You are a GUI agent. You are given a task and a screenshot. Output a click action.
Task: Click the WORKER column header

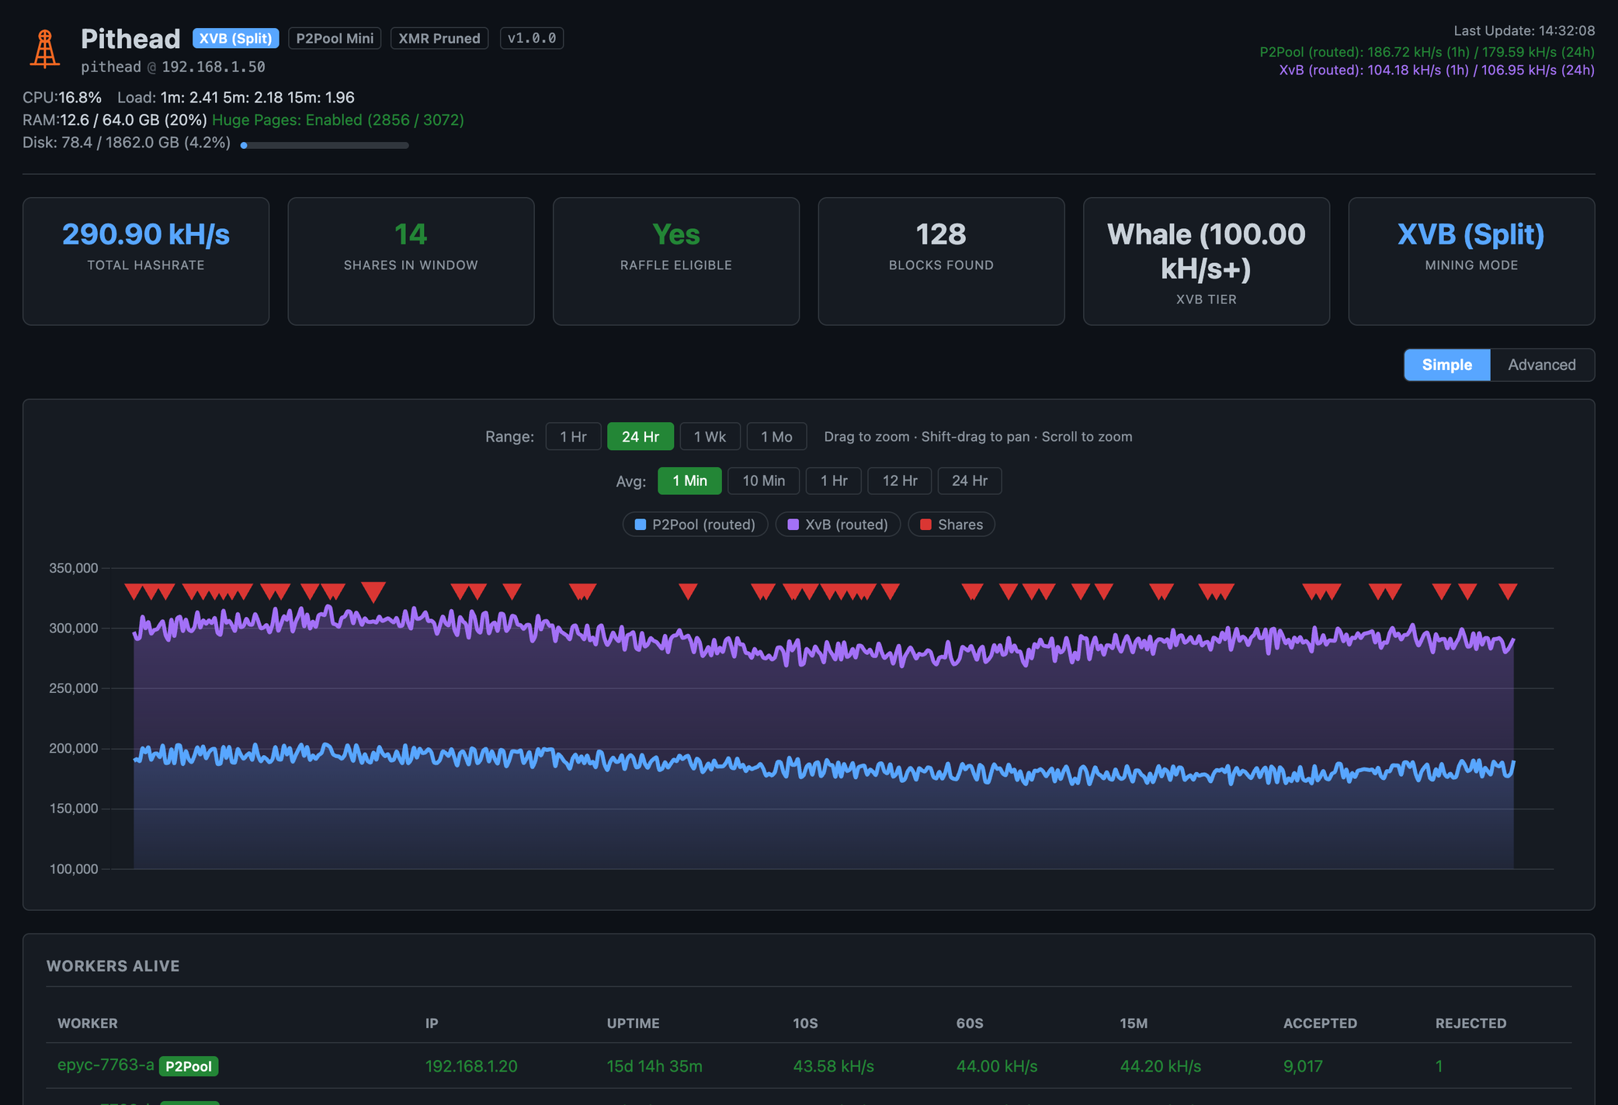point(88,1023)
